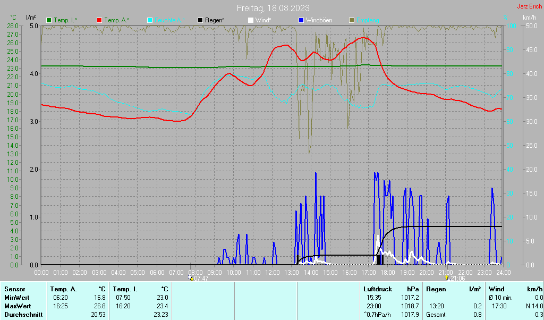Click the Gesamt rain total label
The height and width of the screenshot is (320, 544).
(x=437, y=315)
